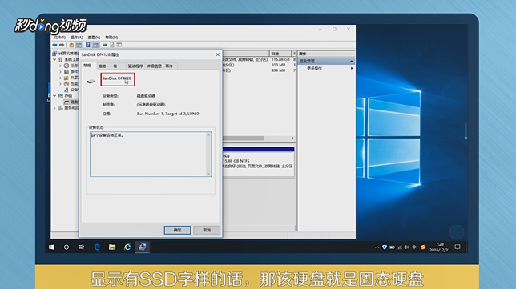Select the 115.88 GB volume row
Image resolution: width=516 pixels, height=289 pixels.
click(x=259, y=59)
